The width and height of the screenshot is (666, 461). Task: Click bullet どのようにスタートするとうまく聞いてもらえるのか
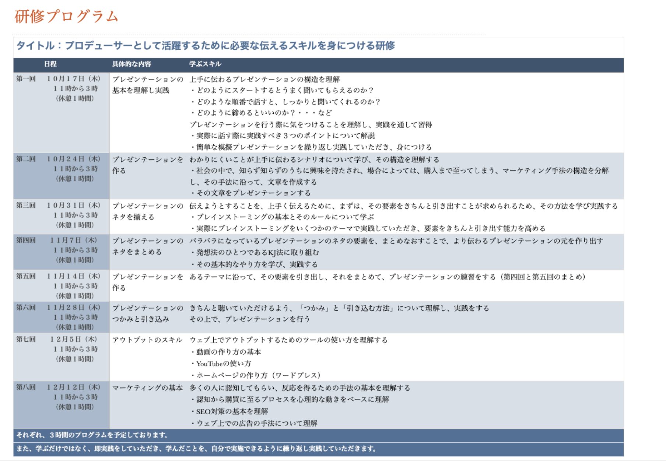282,90
